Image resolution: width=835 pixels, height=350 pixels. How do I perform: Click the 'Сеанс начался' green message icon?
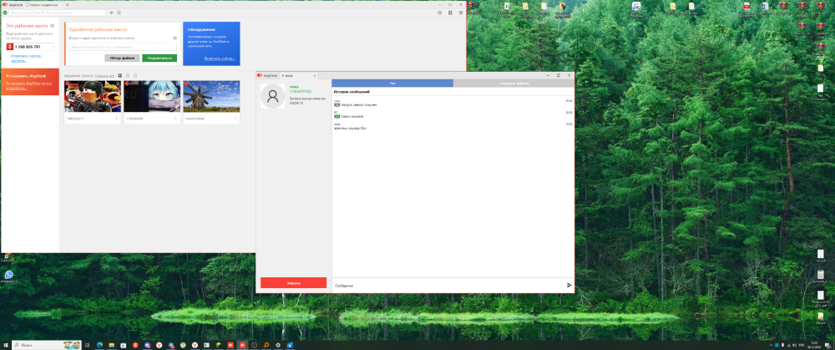[x=337, y=116]
